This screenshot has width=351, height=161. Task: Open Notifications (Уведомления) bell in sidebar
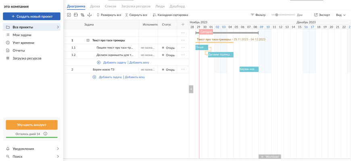click(8, 149)
